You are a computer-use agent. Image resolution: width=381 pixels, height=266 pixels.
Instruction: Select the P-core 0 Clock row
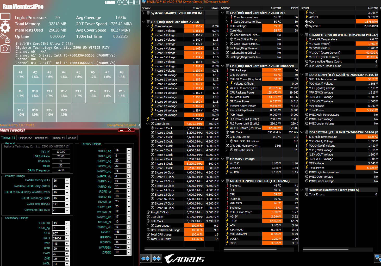[180, 128]
